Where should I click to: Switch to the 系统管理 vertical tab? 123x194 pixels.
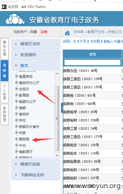(x=5, y=115)
